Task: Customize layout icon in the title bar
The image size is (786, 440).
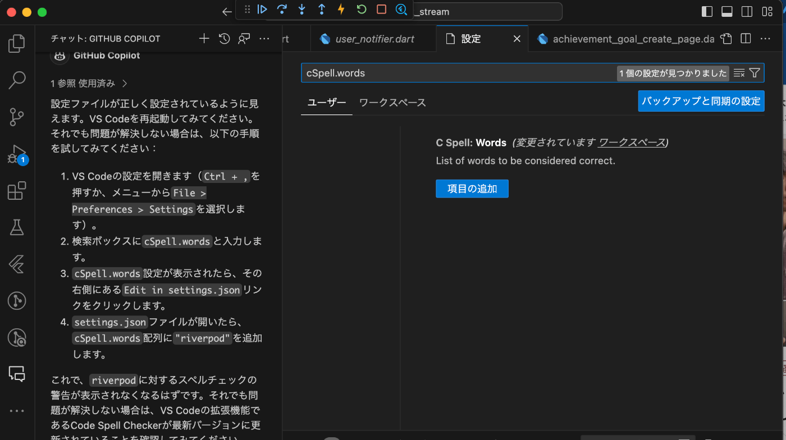Action: pos(767,12)
